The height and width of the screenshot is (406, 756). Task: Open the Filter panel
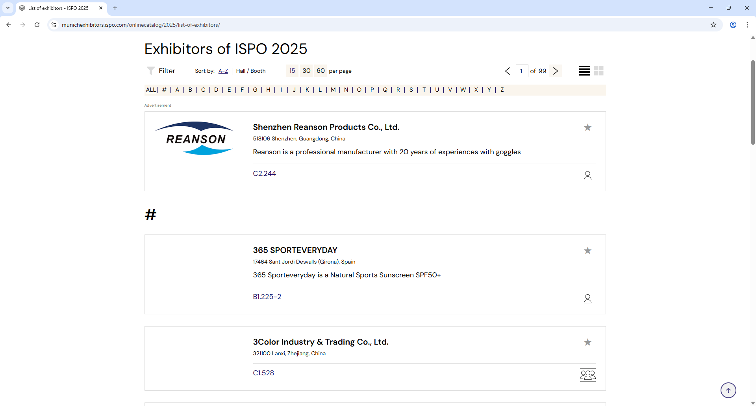tap(160, 71)
